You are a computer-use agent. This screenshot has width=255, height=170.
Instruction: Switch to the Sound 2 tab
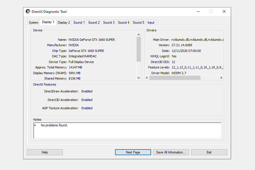point(94,23)
